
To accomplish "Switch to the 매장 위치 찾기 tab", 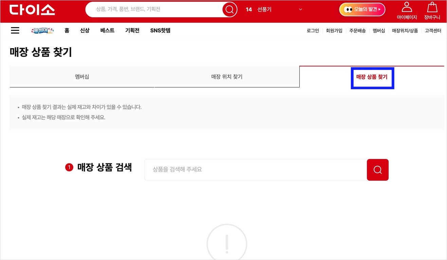I will tap(227, 77).
